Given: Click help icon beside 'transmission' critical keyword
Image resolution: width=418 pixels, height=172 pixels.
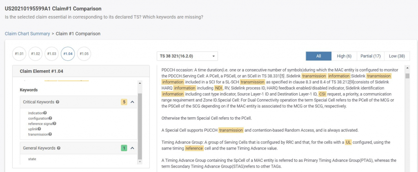Looking at the screenshot, I should pyautogui.click(x=50, y=134).
